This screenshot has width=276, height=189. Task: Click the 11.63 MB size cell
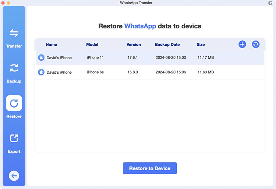point(206,72)
